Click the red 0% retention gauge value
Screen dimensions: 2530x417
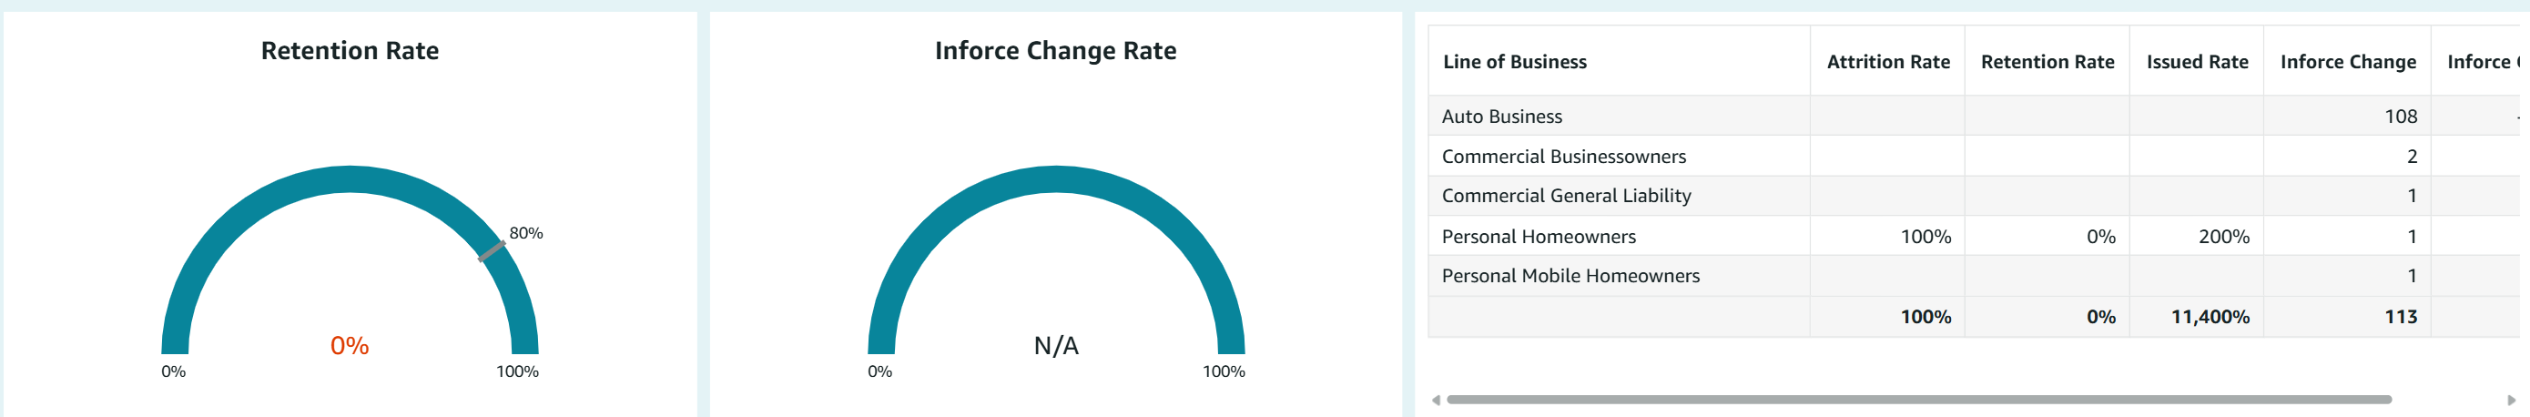click(x=350, y=345)
